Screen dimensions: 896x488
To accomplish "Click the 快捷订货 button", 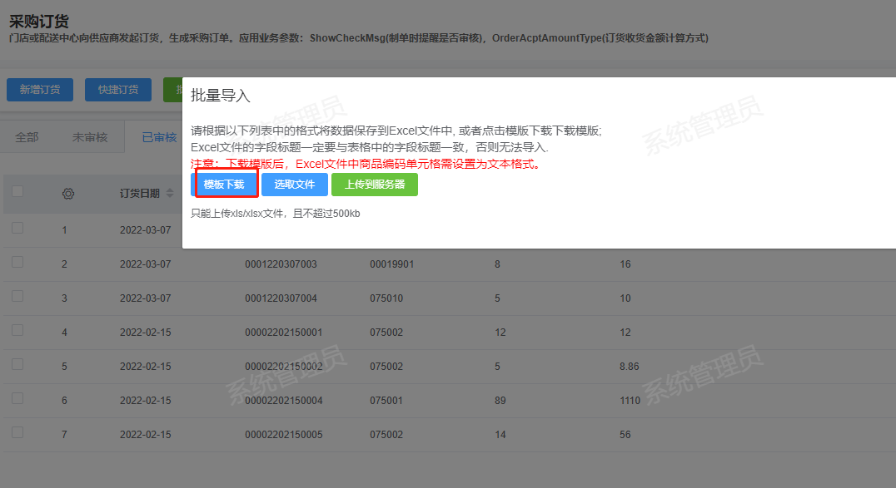I will pos(118,90).
